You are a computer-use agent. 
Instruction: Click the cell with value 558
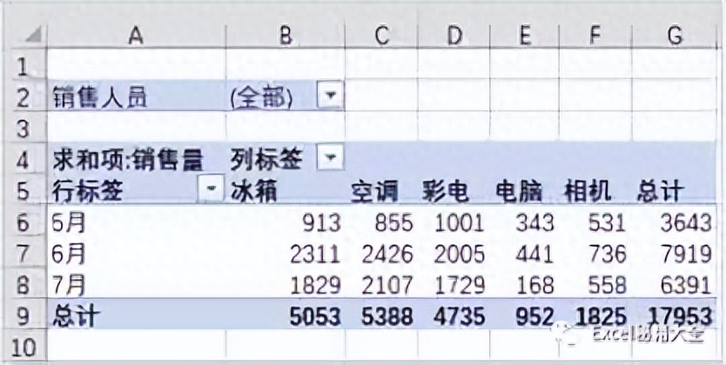click(x=595, y=285)
